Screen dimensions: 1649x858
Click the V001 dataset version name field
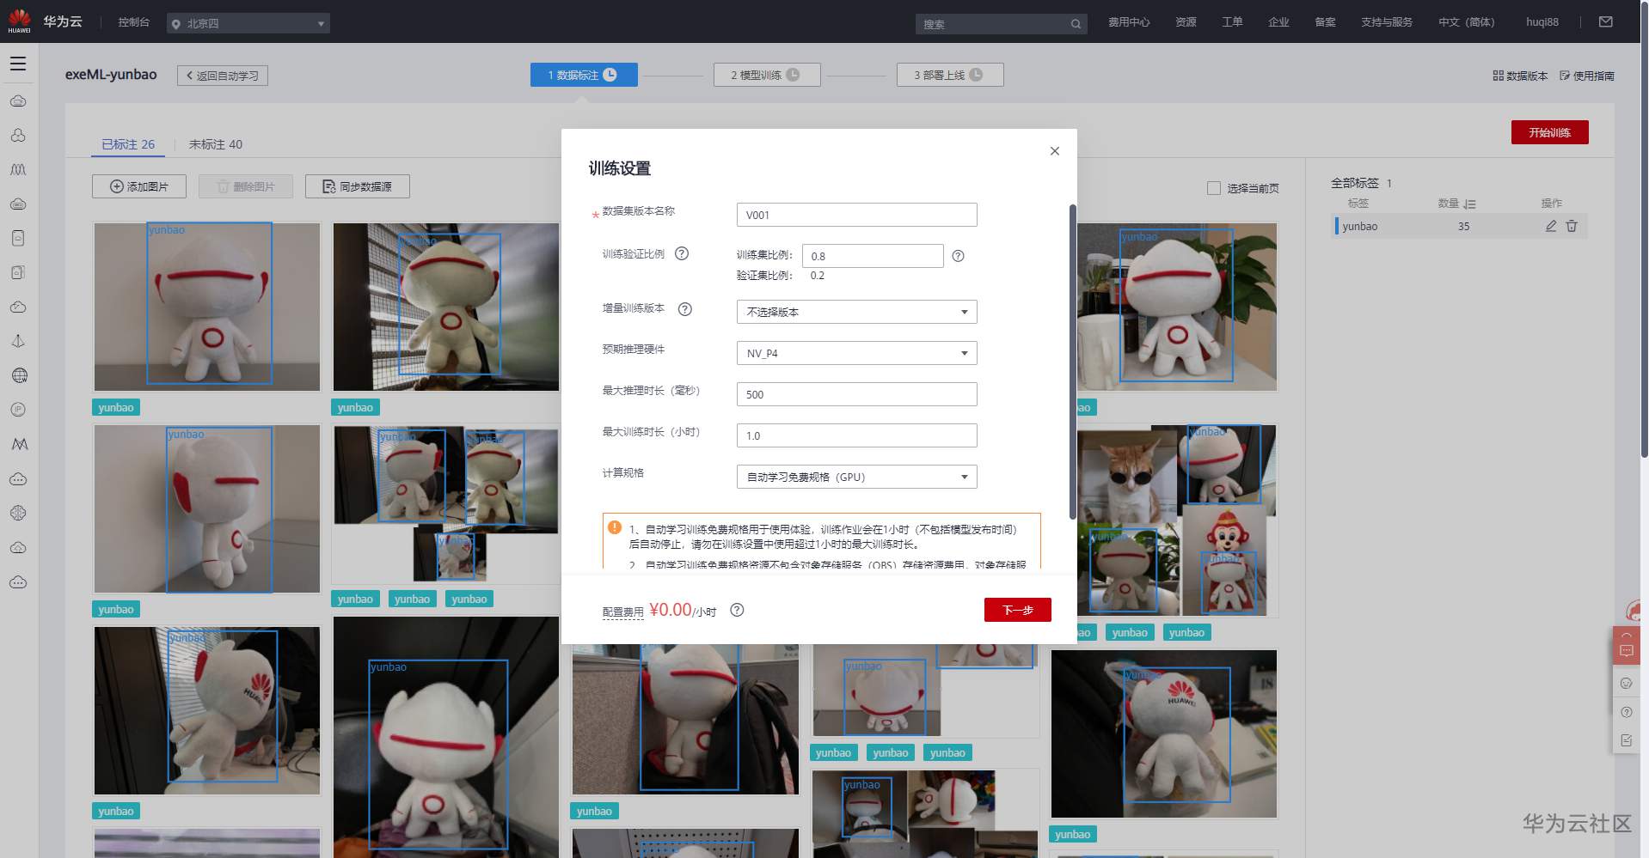(x=855, y=215)
